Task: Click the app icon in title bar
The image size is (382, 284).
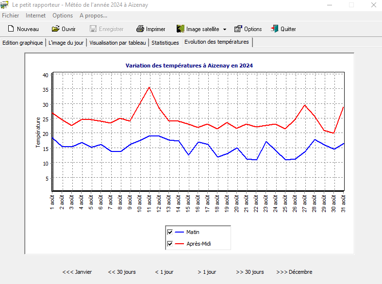Action: tap(5, 5)
